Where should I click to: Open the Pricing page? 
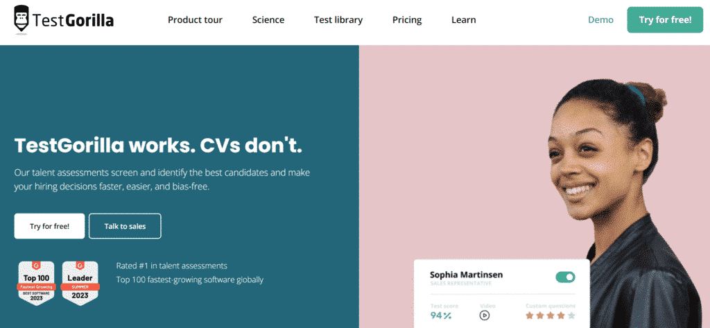coord(406,20)
